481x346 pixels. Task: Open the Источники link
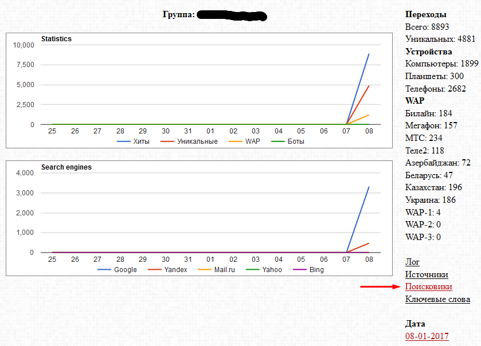pos(427,274)
